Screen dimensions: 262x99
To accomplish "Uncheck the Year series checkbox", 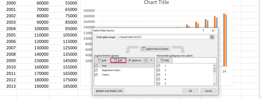I will pos(96,66).
